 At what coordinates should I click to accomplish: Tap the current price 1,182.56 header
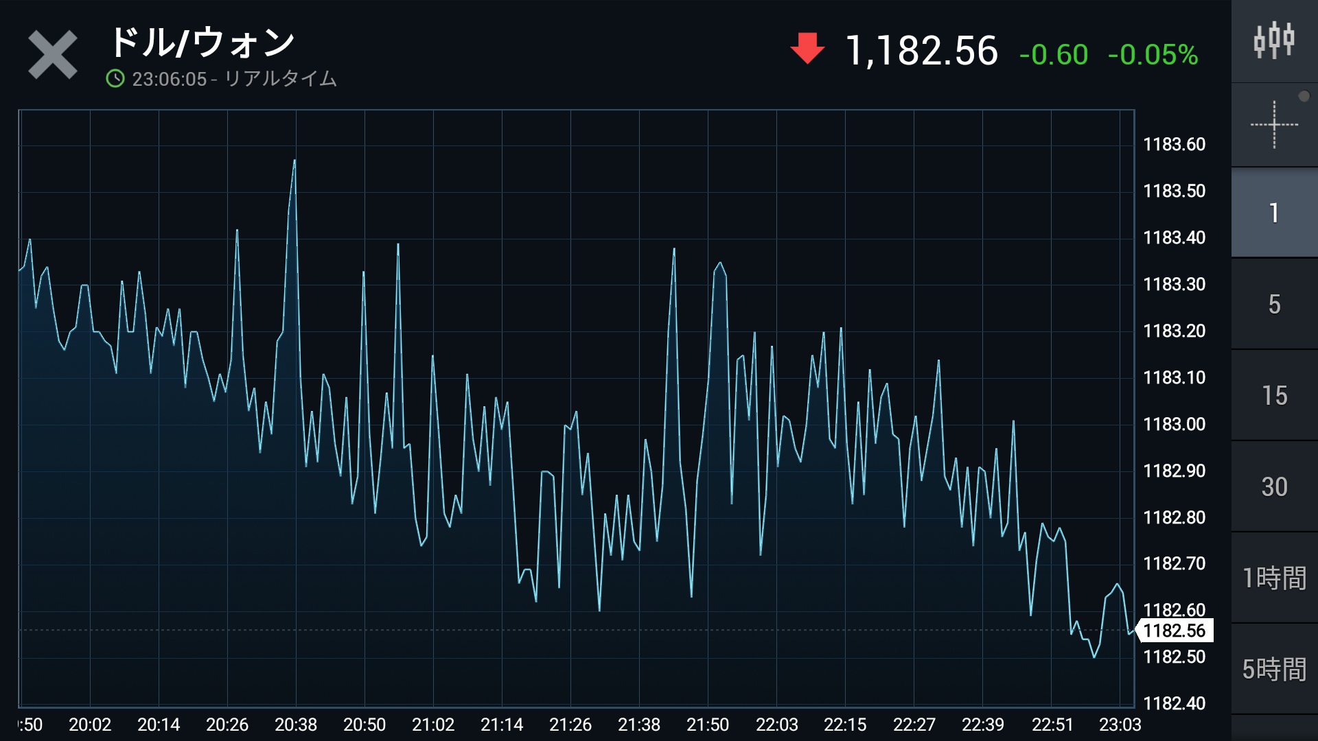point(921,51)
